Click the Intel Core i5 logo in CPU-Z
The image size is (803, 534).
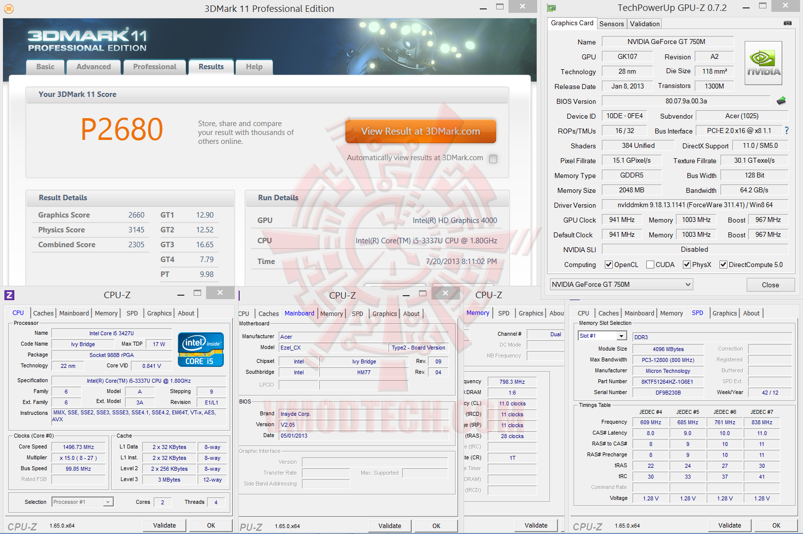click(201, 350)
